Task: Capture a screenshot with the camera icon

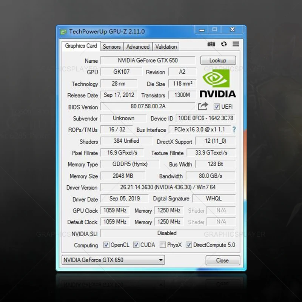Action: coord(211,44)
